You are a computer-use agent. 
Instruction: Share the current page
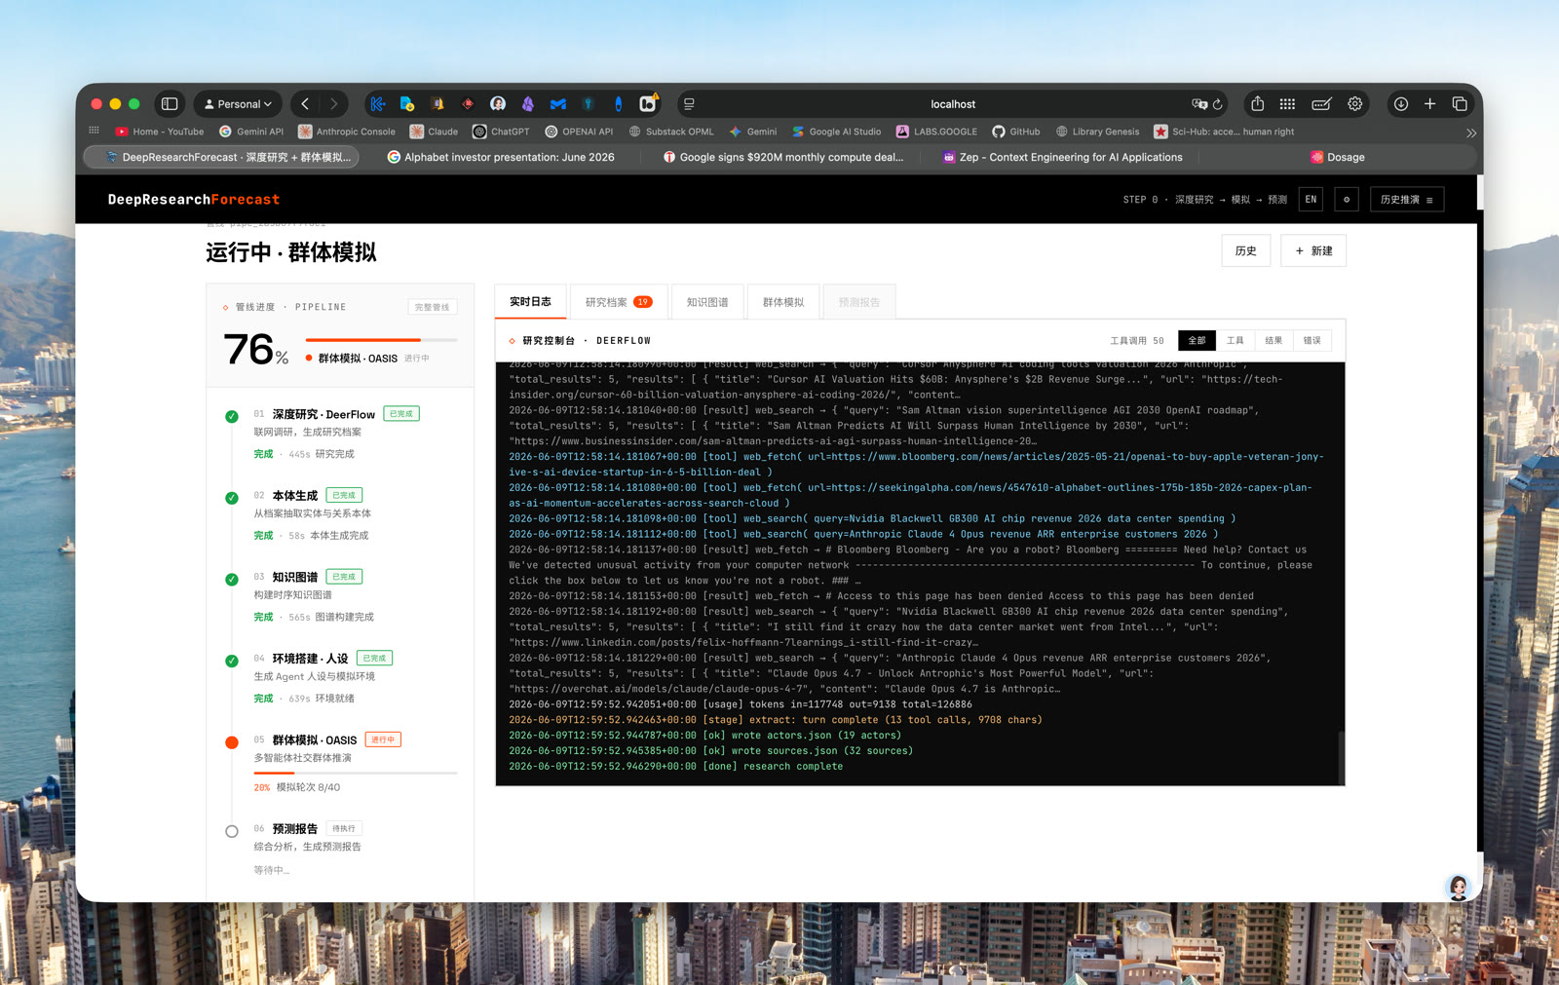[1258, 104]
